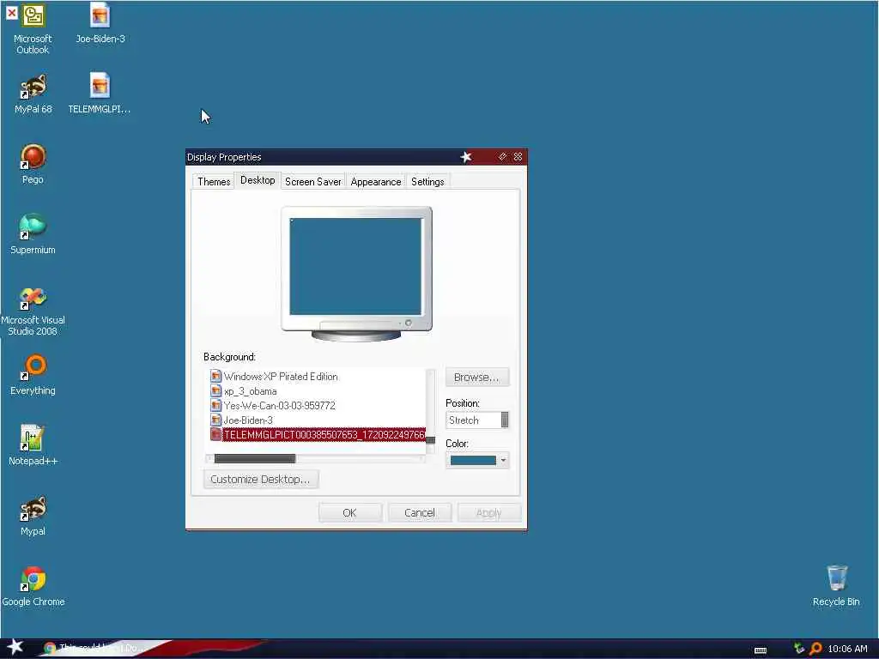Select 'Joe-Biden-3' in background list

tap(248, 420)
